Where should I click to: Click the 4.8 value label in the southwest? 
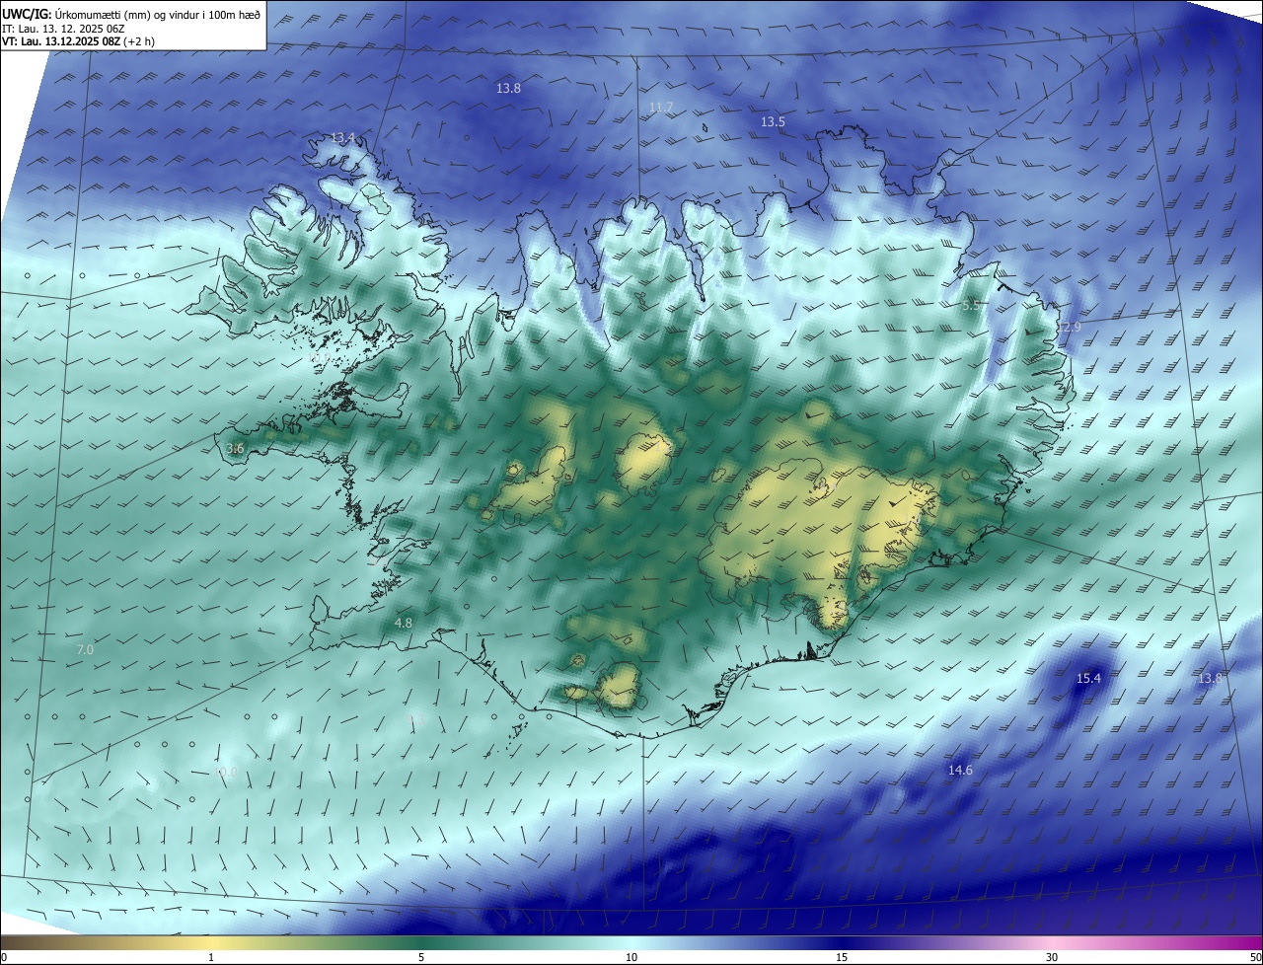(x=403, y=623)
